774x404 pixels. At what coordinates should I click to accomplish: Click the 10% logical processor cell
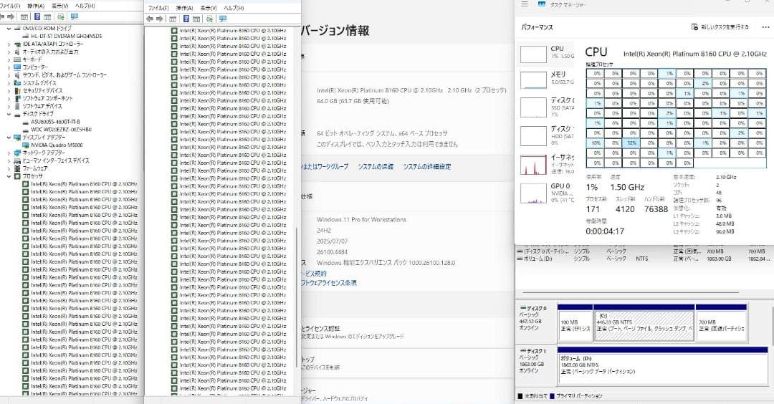[597, 143]
